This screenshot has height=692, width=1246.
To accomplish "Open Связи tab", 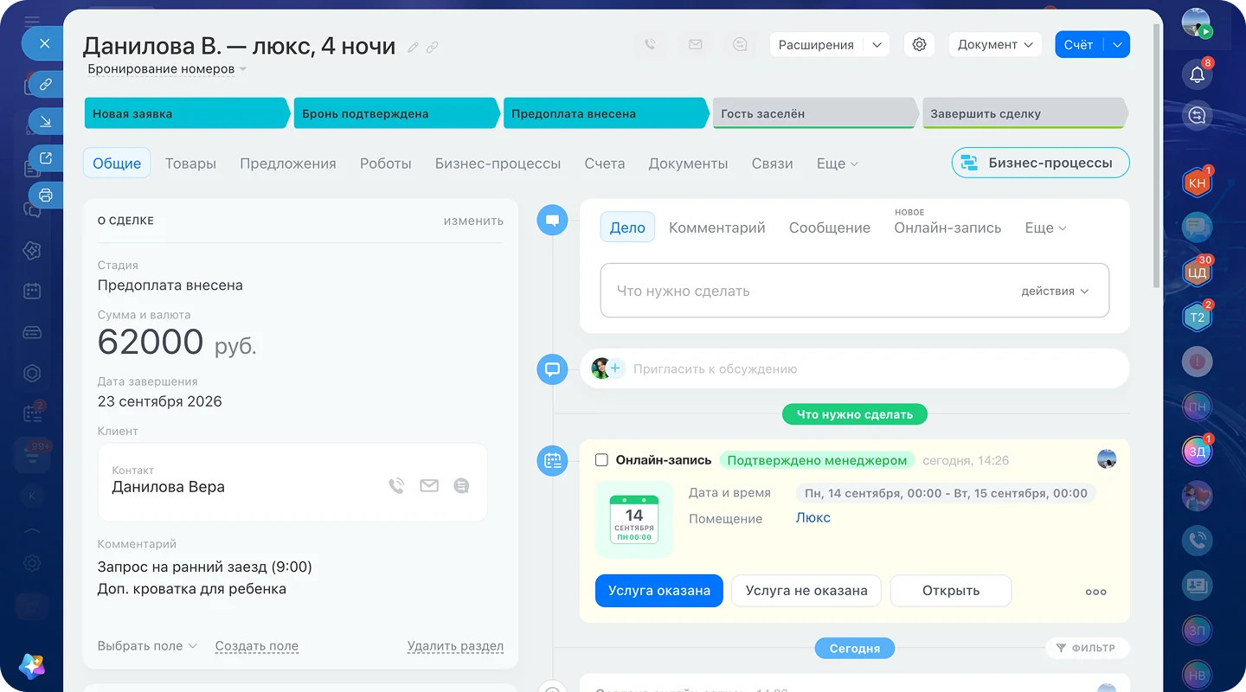I will (x=773, y=163).
